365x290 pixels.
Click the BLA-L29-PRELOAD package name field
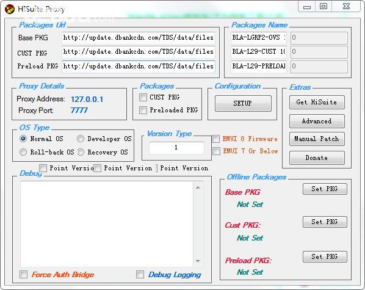[x=259, y=67]
